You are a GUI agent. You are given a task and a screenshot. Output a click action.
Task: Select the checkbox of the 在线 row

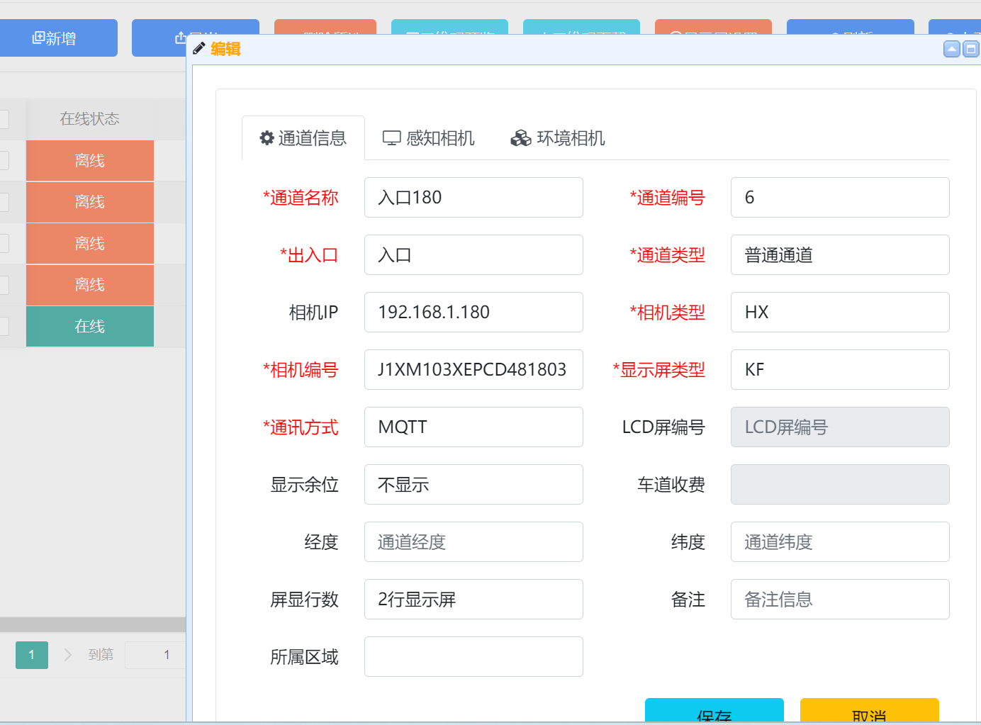click(4, 326)
